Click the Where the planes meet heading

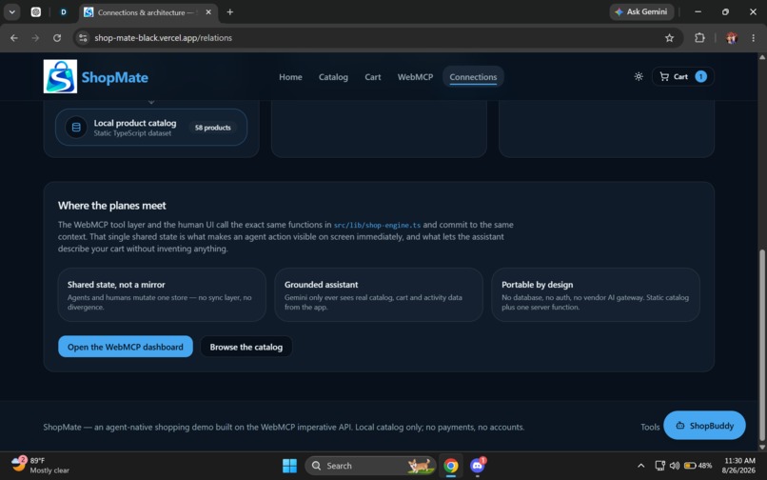(x=112, y=206)
